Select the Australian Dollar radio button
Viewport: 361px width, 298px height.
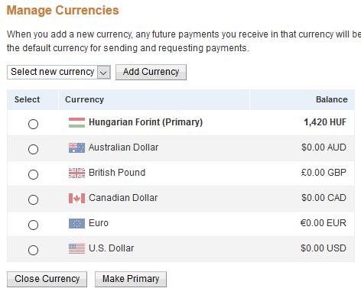pos(33,149)
